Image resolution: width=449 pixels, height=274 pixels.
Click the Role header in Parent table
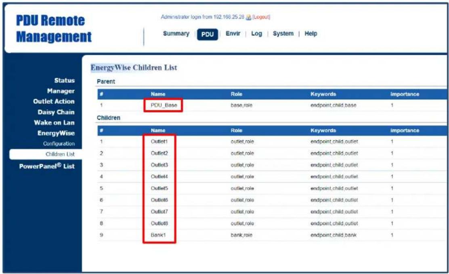[236, 94]
